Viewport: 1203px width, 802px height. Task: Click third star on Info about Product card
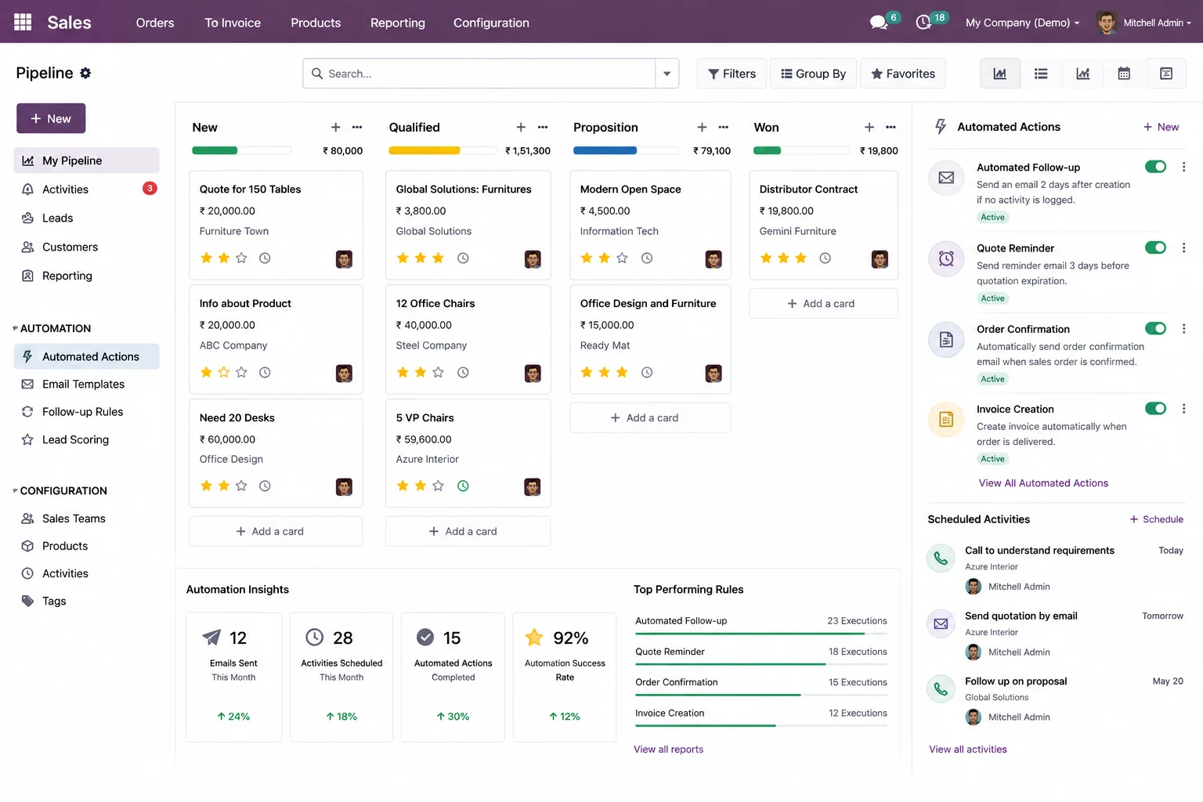click(x=241, y=372)
